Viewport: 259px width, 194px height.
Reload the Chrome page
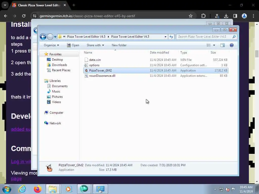pos(24,16)
